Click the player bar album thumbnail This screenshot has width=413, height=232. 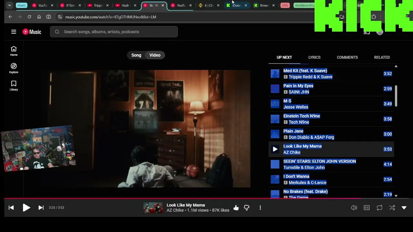pyautogui.click(x=153, y=208)
